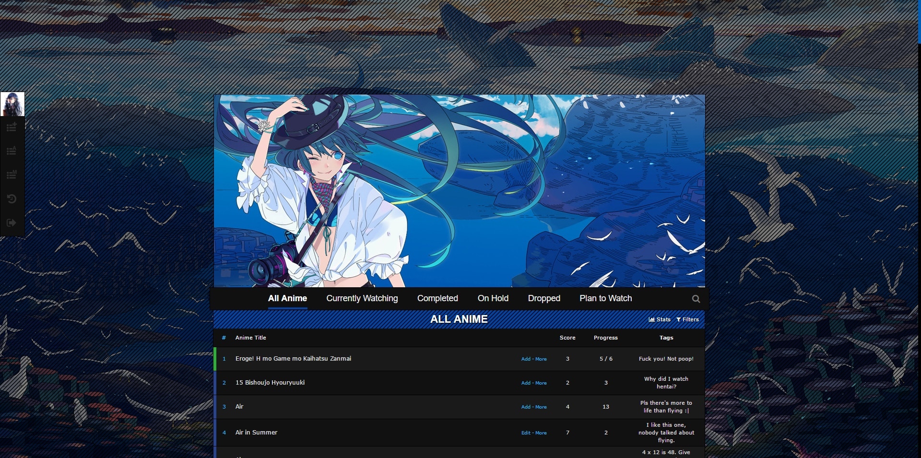Viewport: 921px width, 458px height.
Task: Go to the Plan to Watch tab
Action: click(605, 298)
